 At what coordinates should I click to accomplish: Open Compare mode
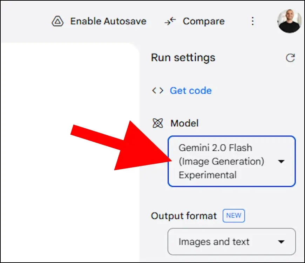pos(204,21)
